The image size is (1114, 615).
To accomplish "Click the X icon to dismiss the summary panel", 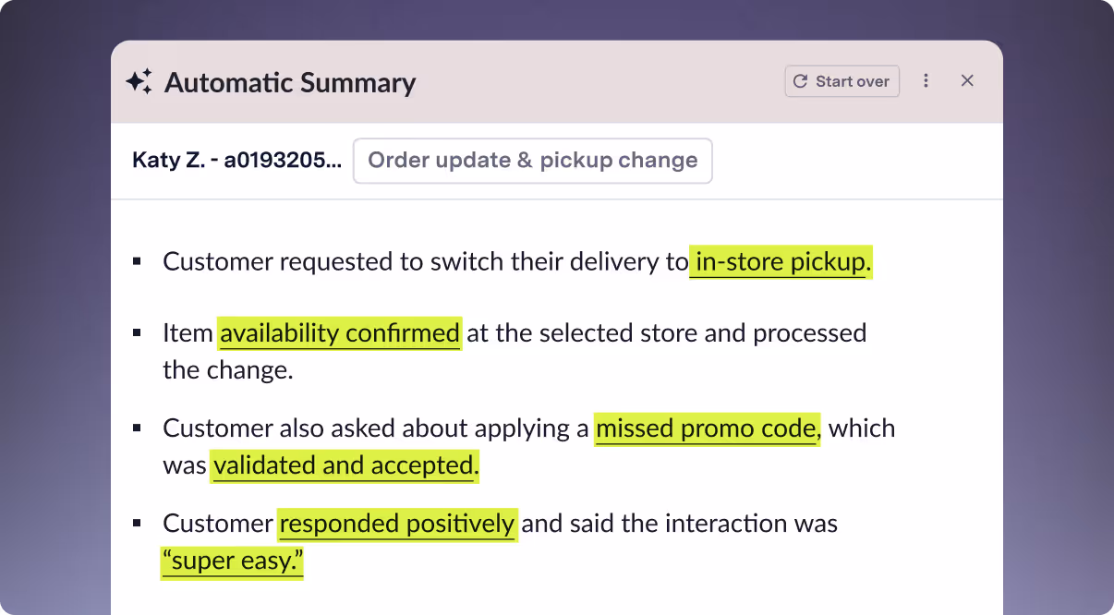I will [x=967, y=81].
